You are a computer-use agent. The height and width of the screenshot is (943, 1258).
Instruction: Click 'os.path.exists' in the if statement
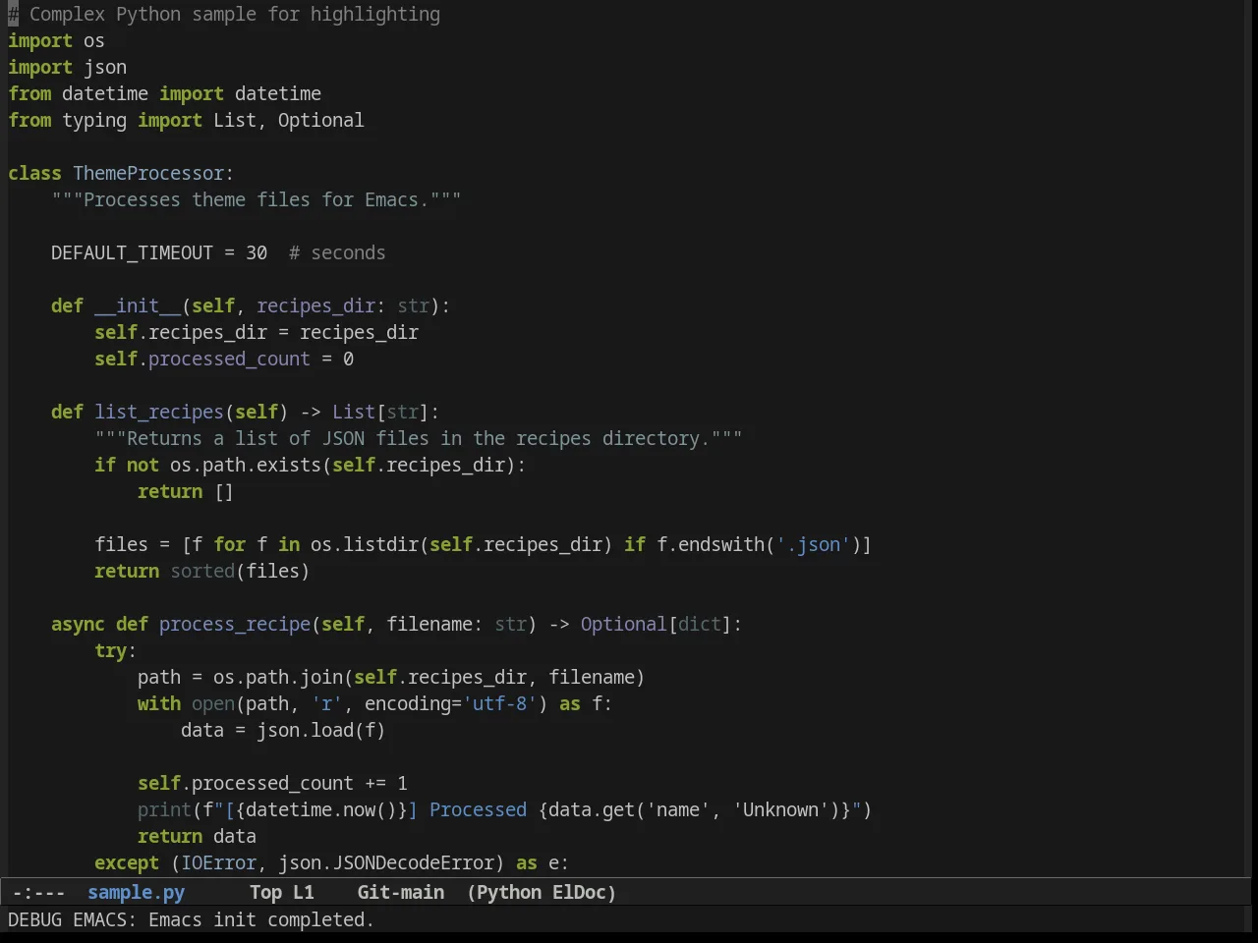click(x=245, y=465)
